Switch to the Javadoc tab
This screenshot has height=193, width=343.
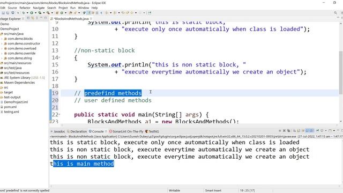[58, 131]
